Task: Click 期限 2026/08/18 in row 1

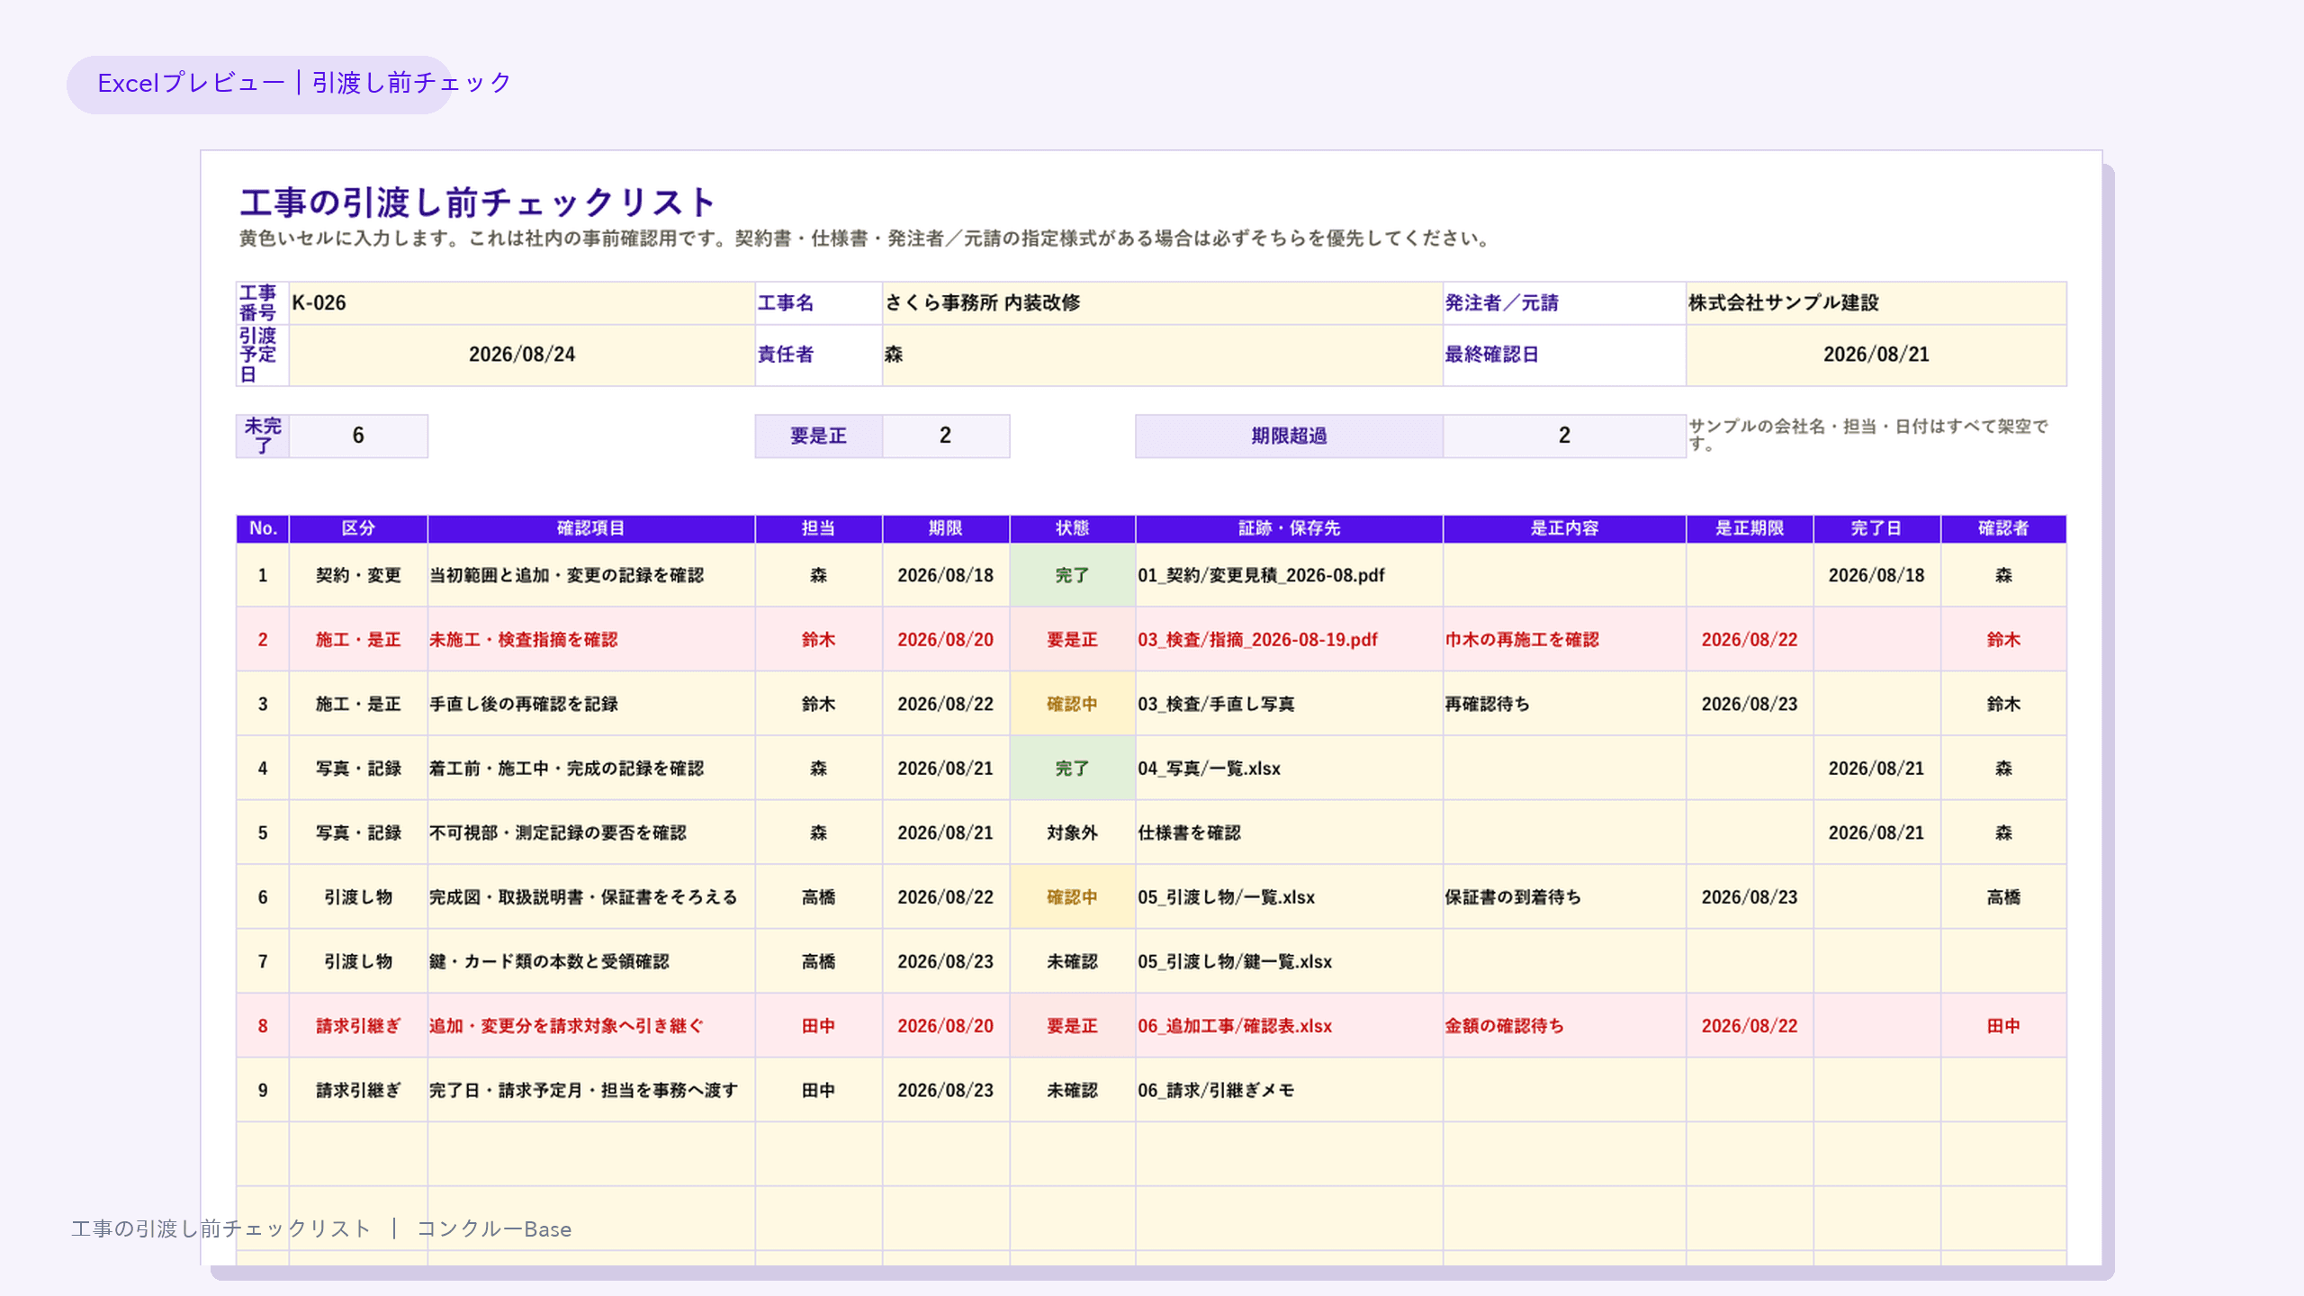Action: [x=945, y=575]
